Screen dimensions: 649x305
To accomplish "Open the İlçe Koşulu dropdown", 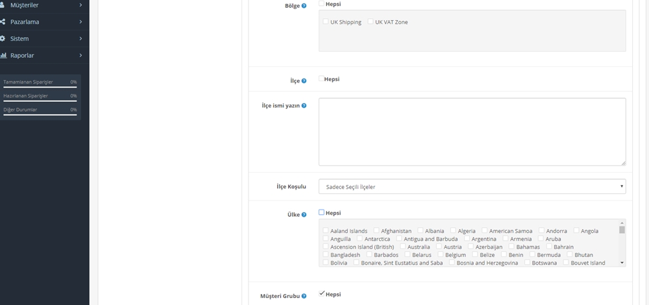I will [x=472, y=187].
